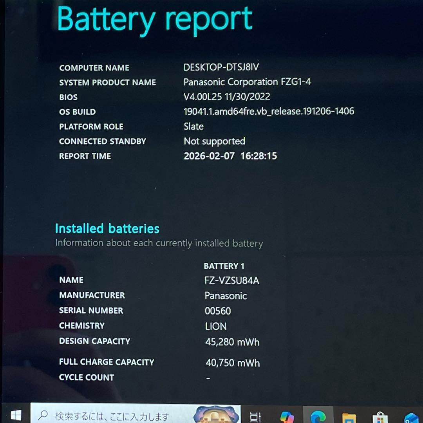This screenshot has height=423, width=423.
Task: Click the Panasonic Corporation FZG1-4 product name
Action: (247, 82)
